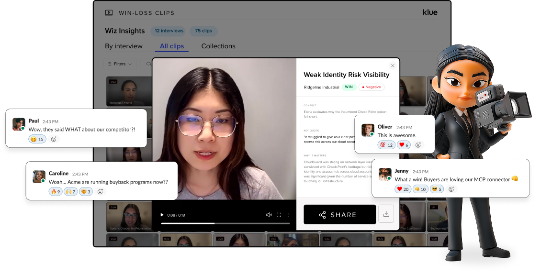The width and height of the screenshot is (541, 275).
Task: Expand the Filters dropdown
Action: pos(120,64)
